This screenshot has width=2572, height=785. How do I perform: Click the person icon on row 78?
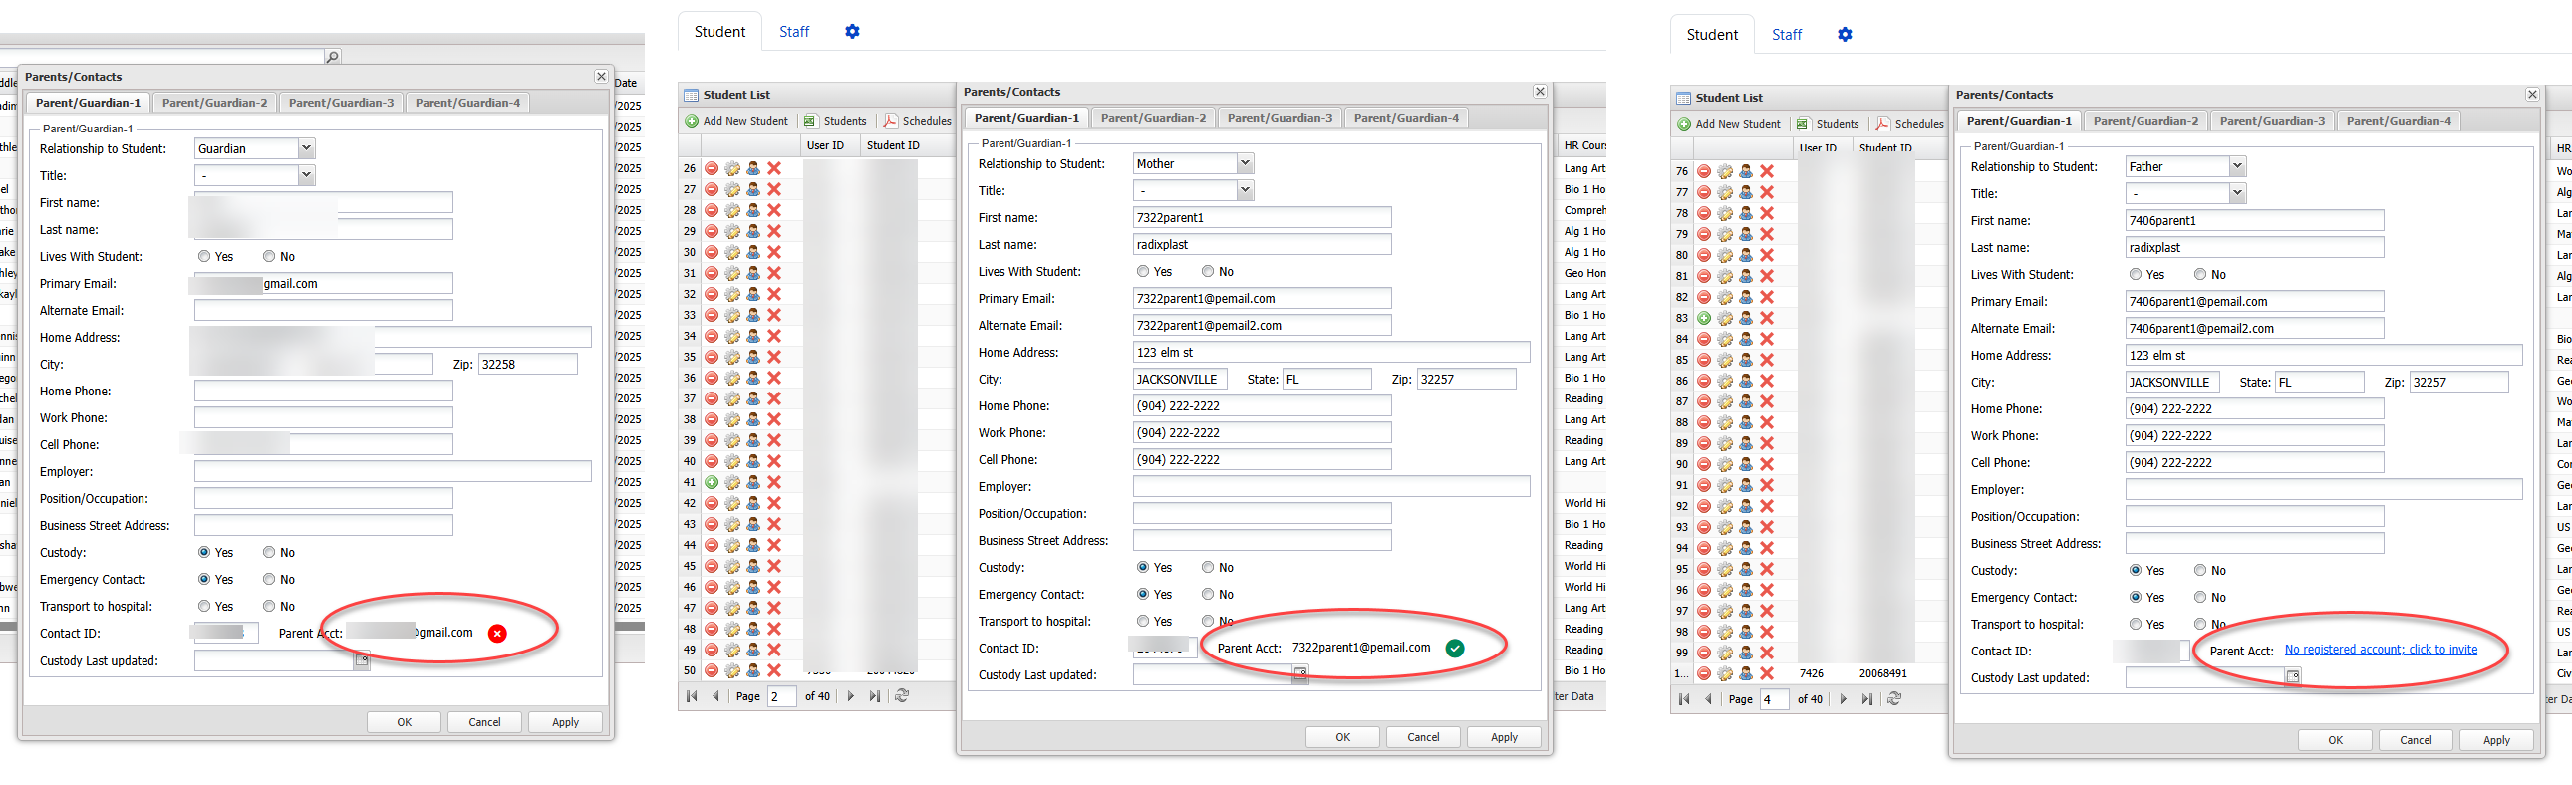point(1745,214)
